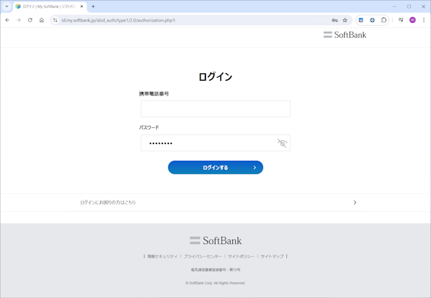
Task: Go back with the browser back arrow
Action: (7, 20)
